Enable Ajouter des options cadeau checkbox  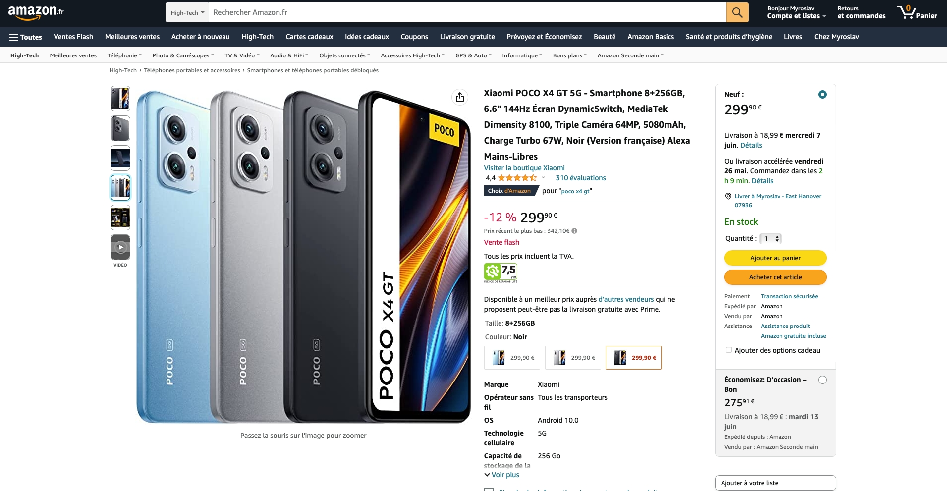point(728,350)
